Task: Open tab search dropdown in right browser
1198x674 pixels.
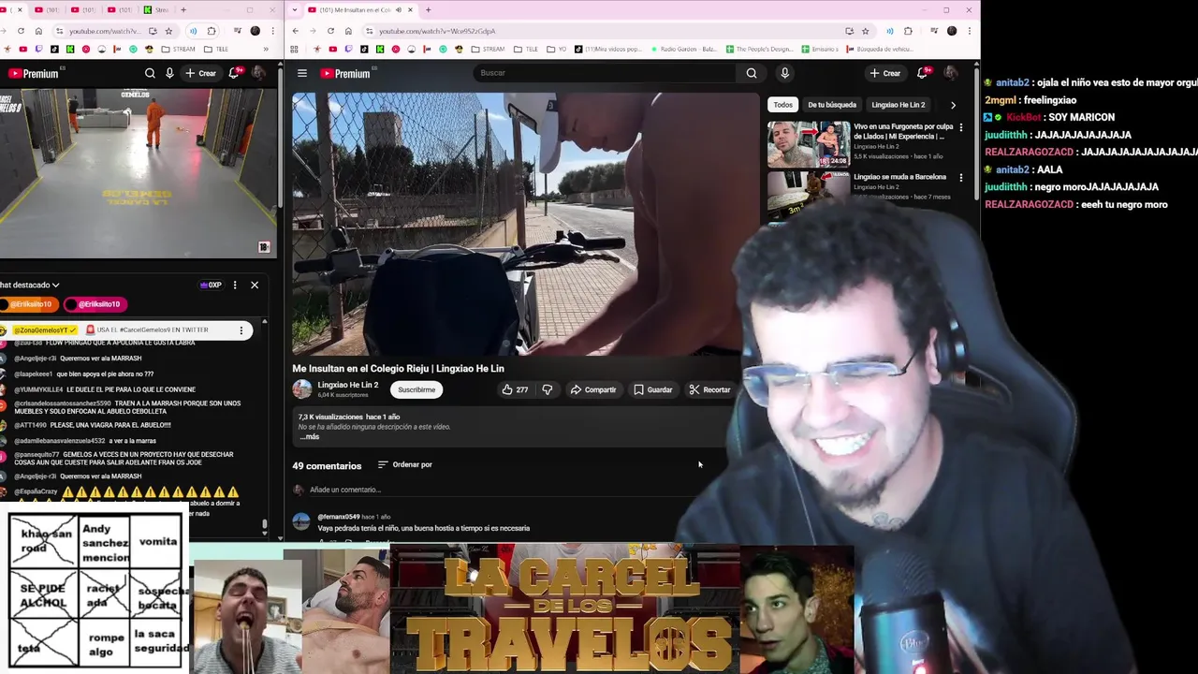Action: click(295, 9)
